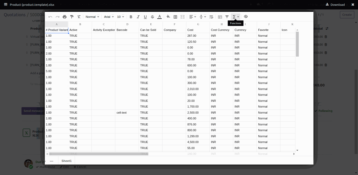Image resolution: width=358 pixels, height=175 pixels.
Task: Print the spreadsheet using printer icon
Action: [x=65, y=17]
